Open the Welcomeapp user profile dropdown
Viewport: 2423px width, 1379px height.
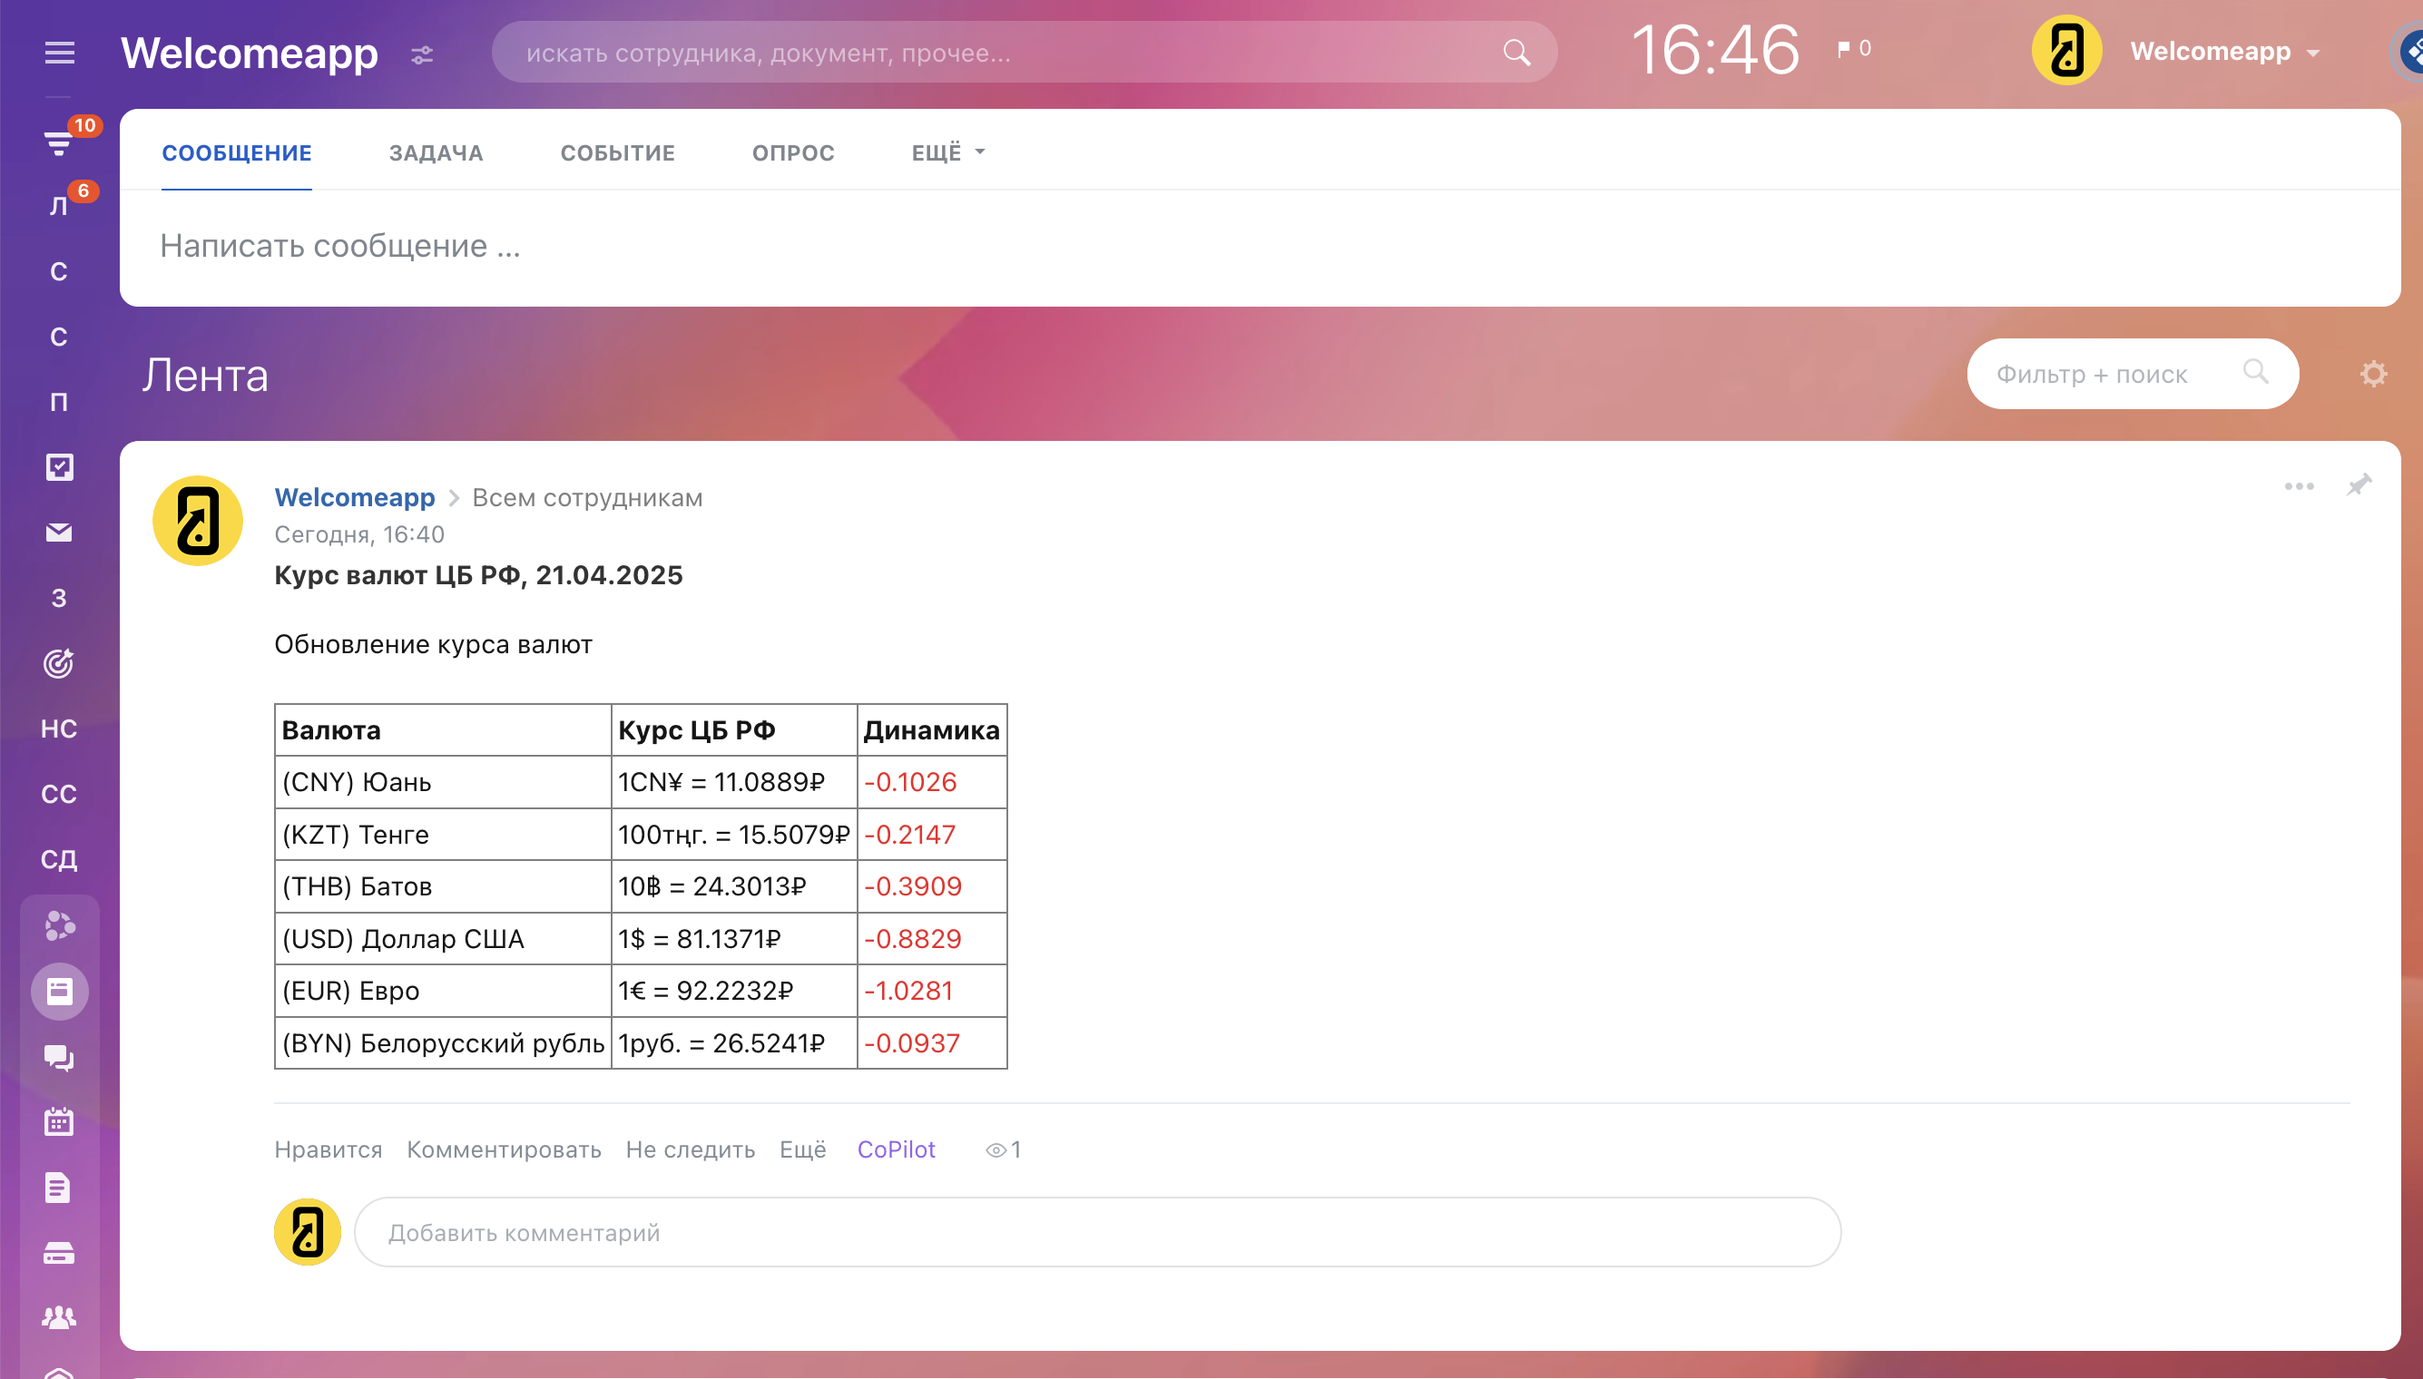click(2222, 52)
